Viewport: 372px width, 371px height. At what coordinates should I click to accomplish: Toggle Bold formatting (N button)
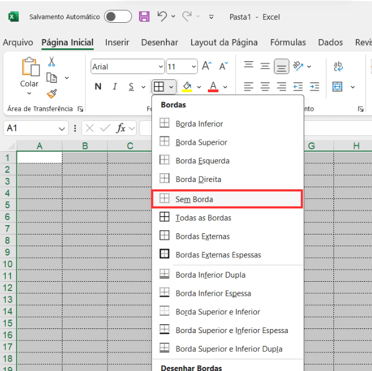[x=98, y=87]
